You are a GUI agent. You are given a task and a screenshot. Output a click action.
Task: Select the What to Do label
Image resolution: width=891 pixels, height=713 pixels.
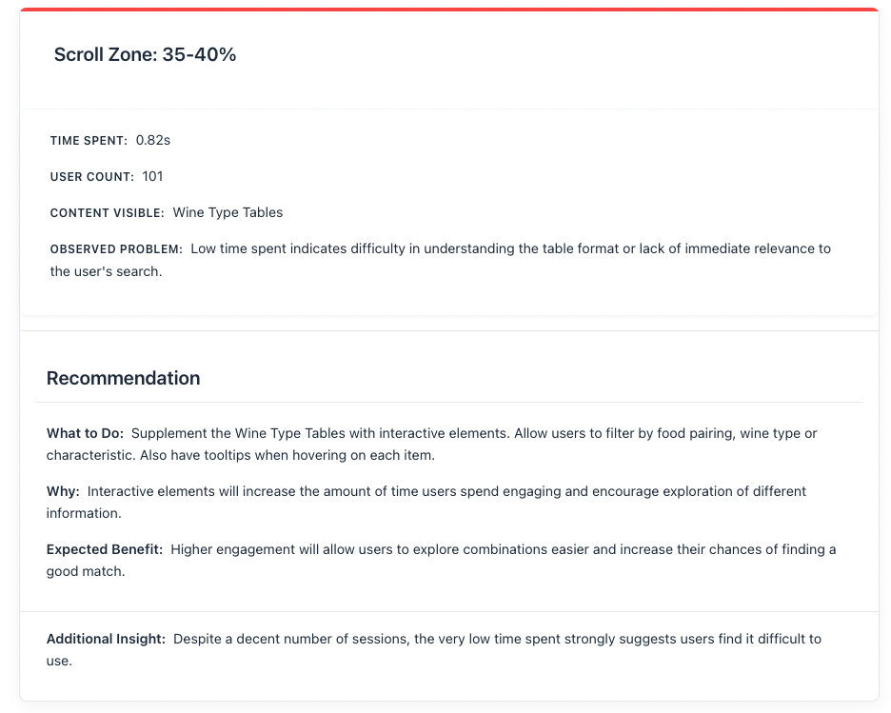(85, 433)
